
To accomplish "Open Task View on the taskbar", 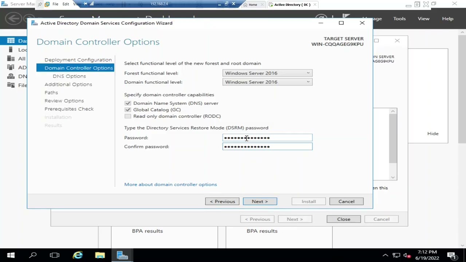I will [55, 255].
